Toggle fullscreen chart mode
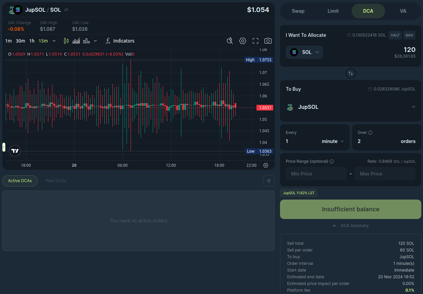 coord(255,41)
